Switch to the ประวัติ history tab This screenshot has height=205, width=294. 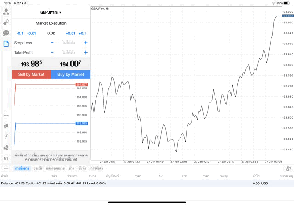point(38,169)
